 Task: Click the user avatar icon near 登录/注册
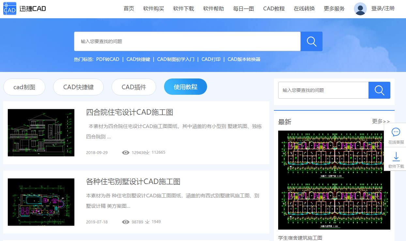click(360, 9)
